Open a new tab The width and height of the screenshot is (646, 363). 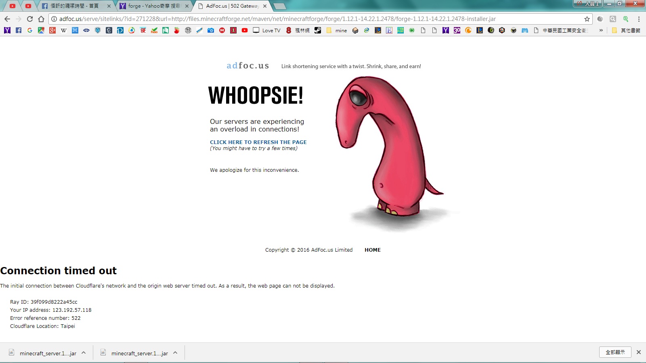(279, 6)
